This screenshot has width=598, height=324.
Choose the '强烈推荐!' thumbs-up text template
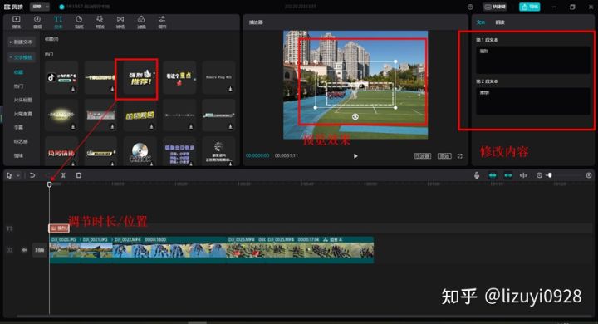pyautogui.click(x=140, y=77)
